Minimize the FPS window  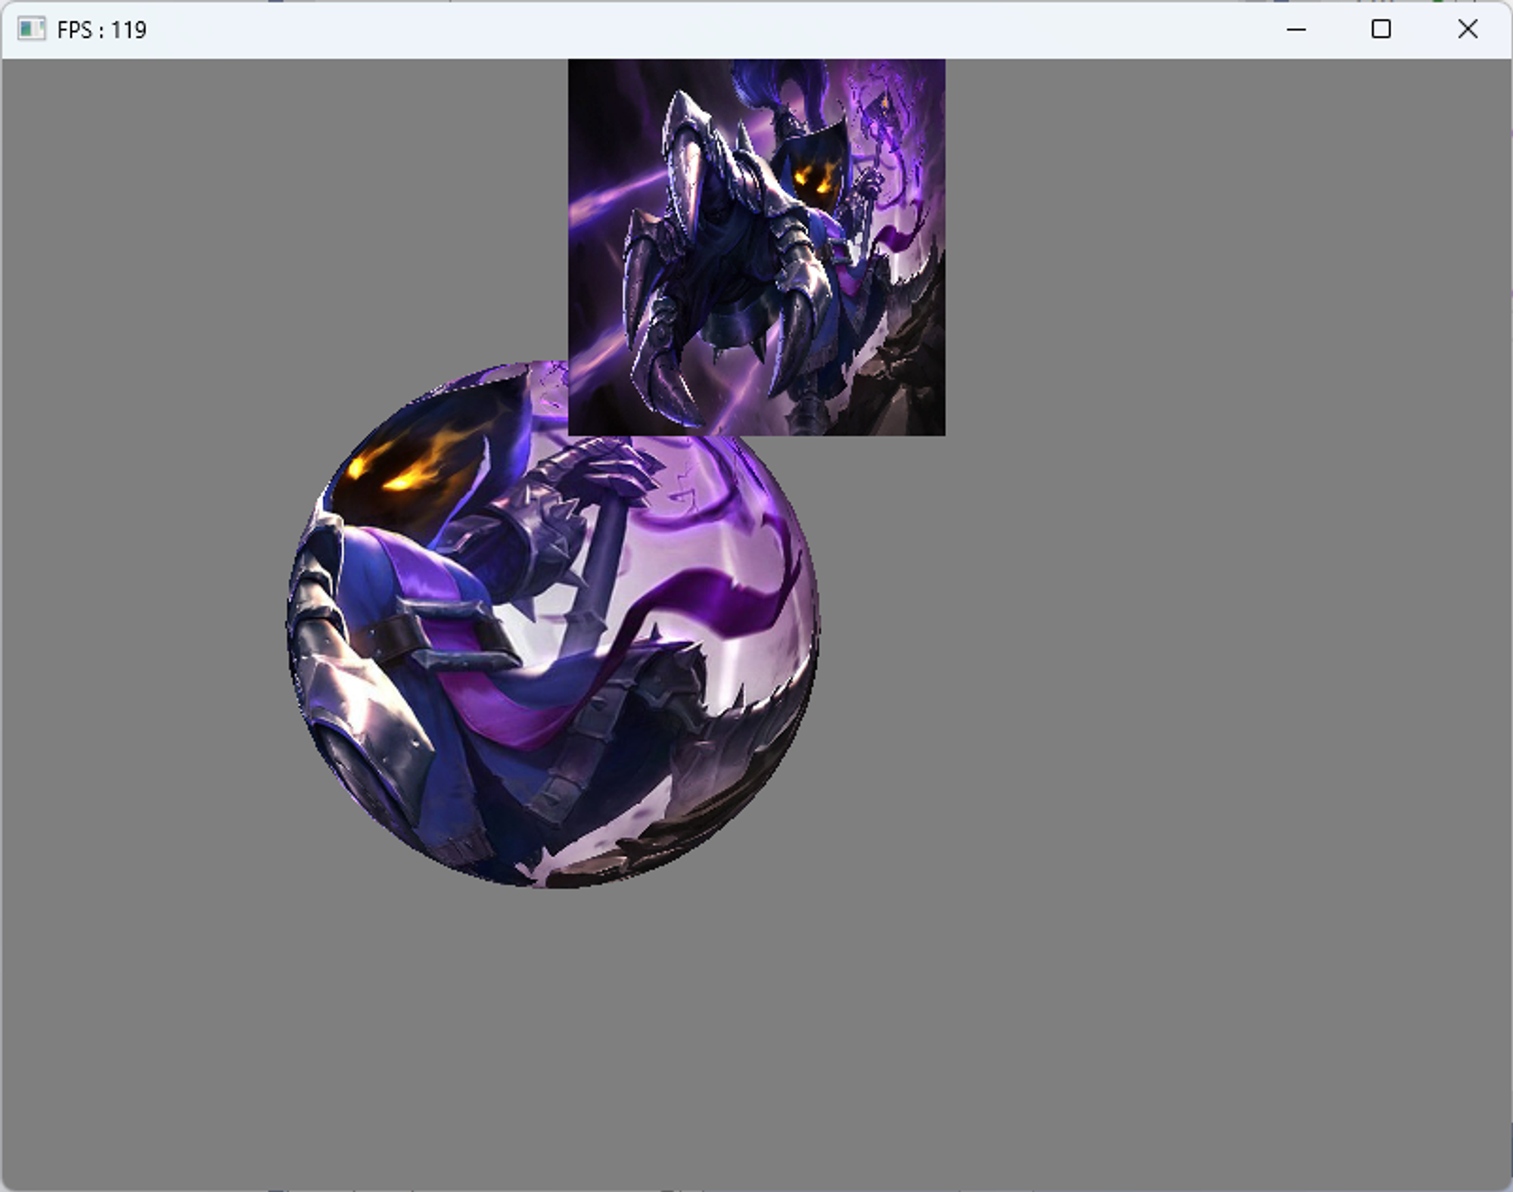(x=1296, y=29)
